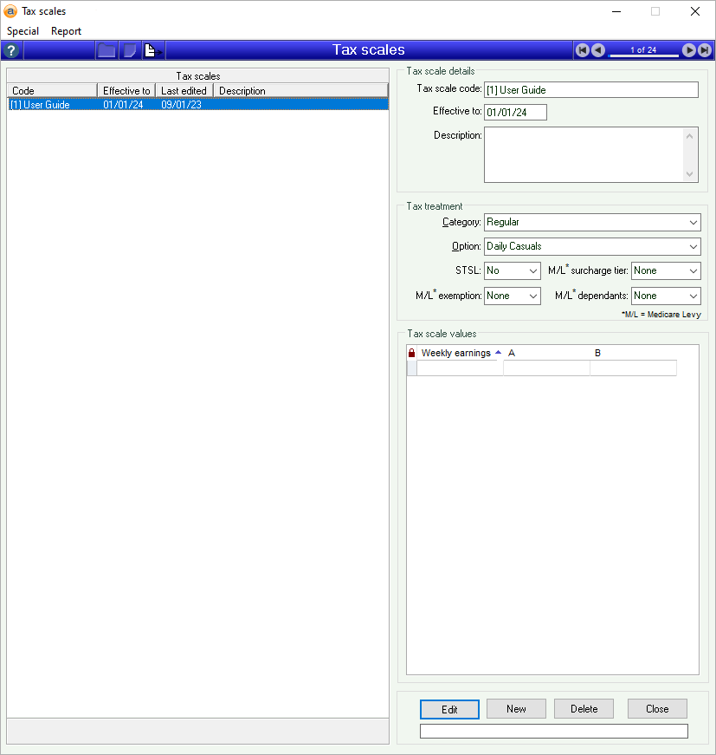The height and width of the screenshot is (755, 716).
Task: Click the Edit button
Action: 449,709
